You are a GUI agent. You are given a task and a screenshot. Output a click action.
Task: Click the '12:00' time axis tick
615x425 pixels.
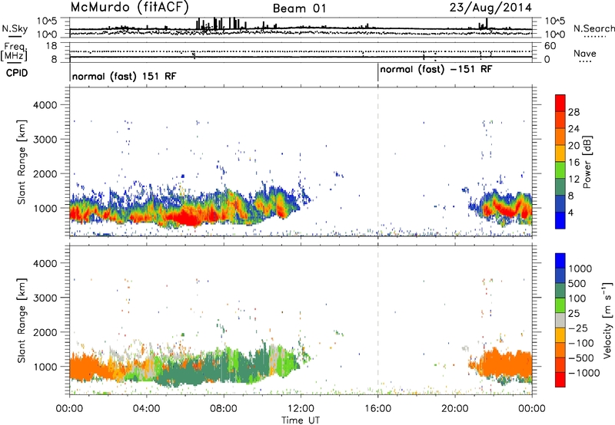click(301, 409)
